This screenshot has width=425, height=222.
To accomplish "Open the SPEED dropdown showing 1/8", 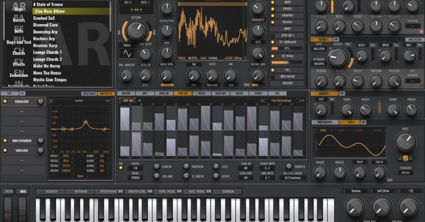I will pyautogui.click(x=135, y=168).
